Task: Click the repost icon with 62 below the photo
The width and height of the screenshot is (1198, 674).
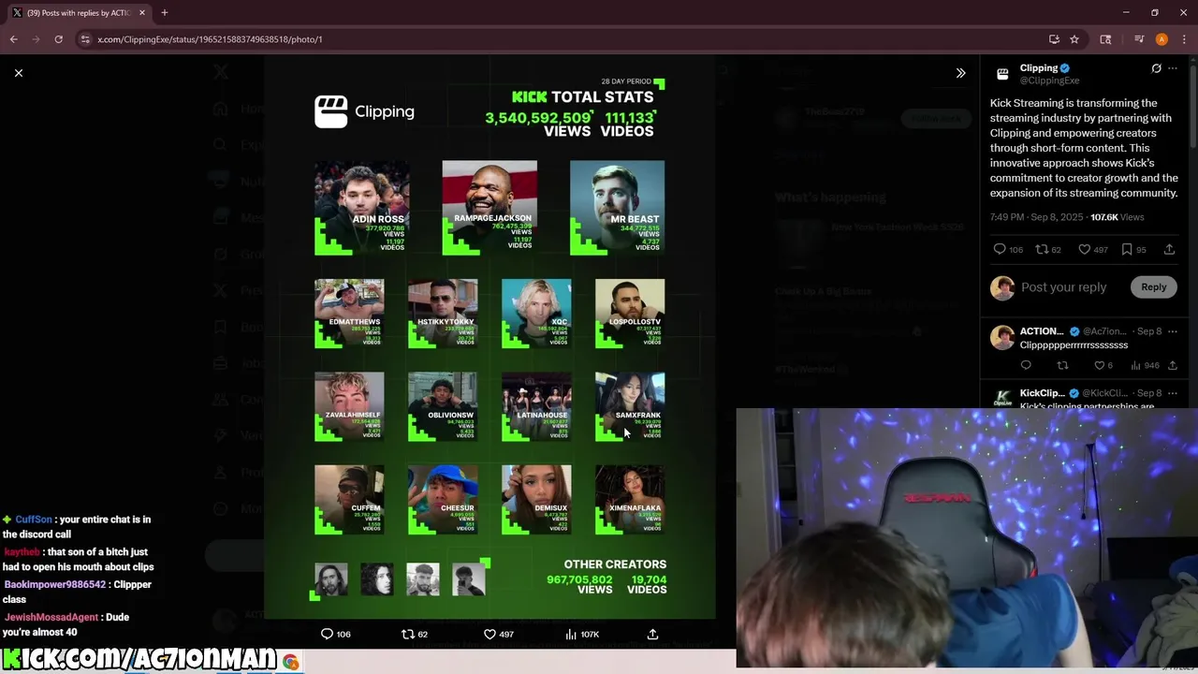Action: (407, 634)
